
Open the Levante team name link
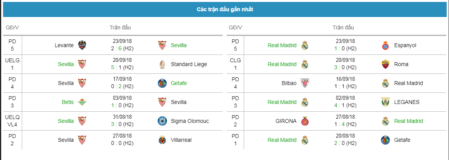click(64, 45)
